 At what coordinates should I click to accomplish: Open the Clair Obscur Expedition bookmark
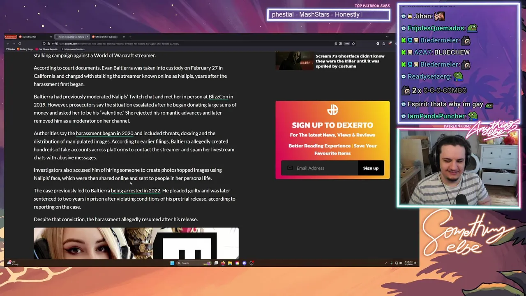[47, 49]
